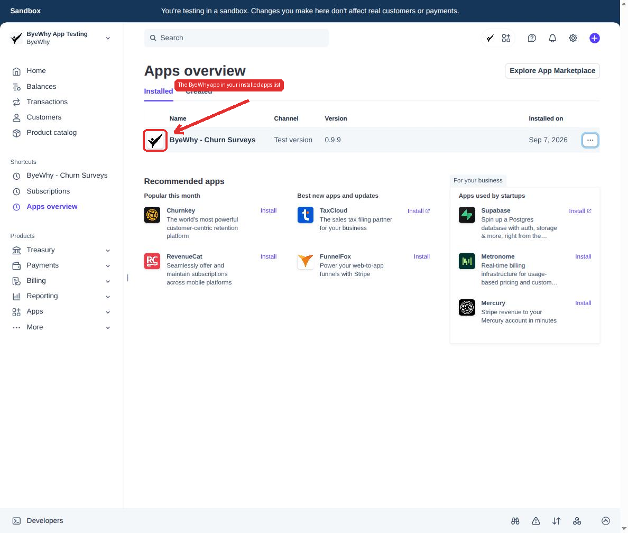Focus the Search field
Screen dimensions: 628x533
click(x=236, y=38)
